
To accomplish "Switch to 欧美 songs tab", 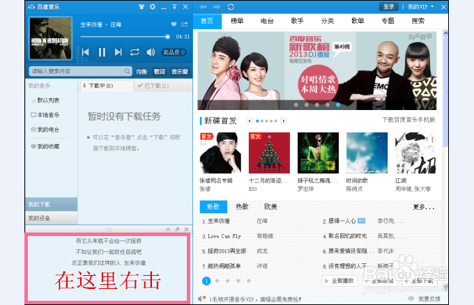I will click(270, 207).
